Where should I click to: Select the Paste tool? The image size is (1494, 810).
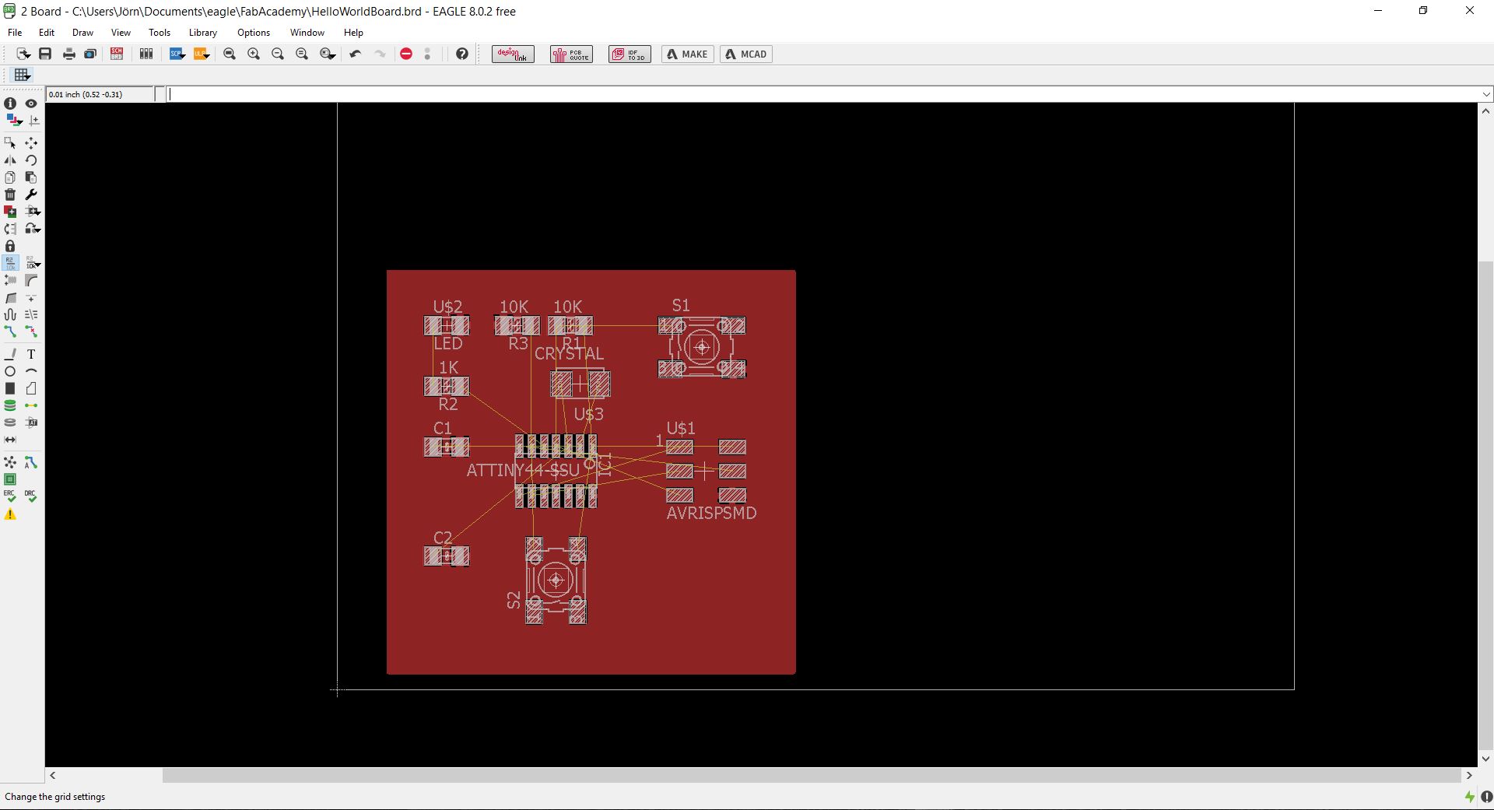click(x=31, y=177)
